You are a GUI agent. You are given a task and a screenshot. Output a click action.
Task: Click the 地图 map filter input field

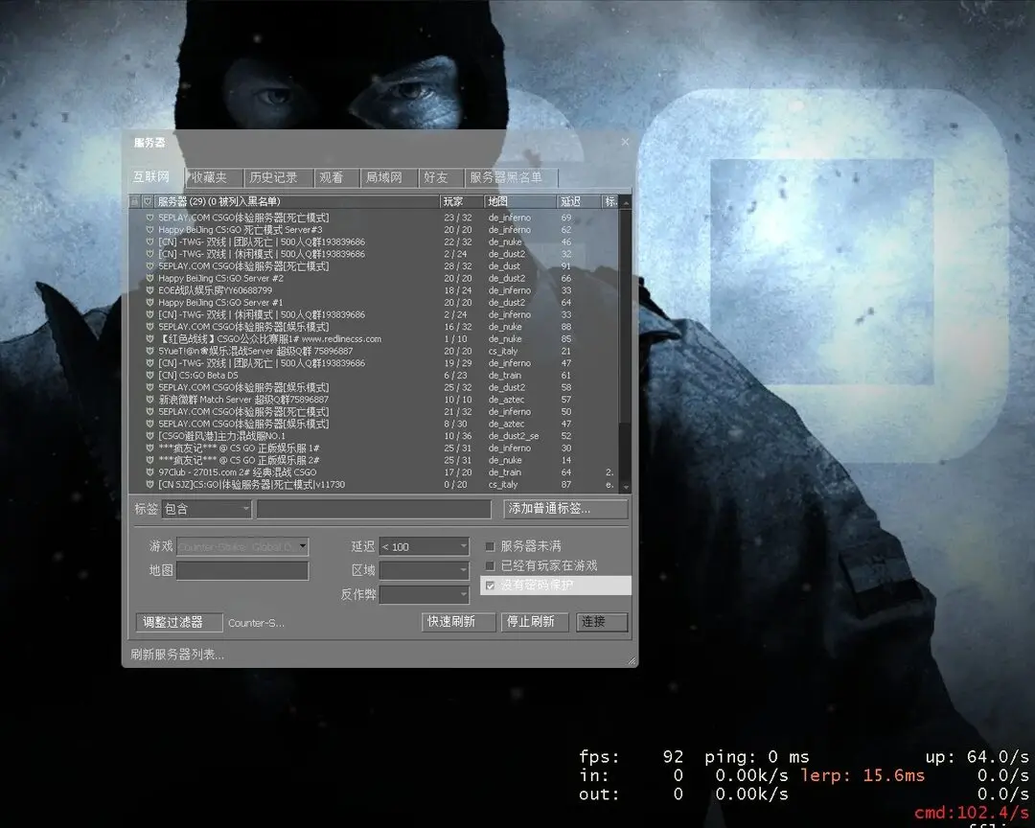(x=242, y=570)
